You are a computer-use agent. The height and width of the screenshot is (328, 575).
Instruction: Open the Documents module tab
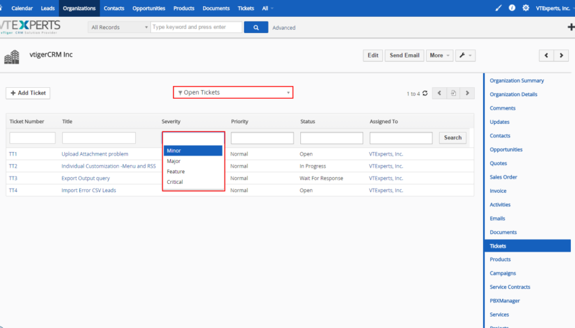click(216, 8)
